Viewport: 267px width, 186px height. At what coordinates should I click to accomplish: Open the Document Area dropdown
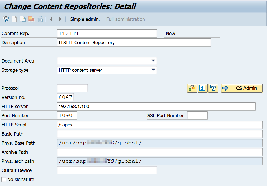[153, 61]
